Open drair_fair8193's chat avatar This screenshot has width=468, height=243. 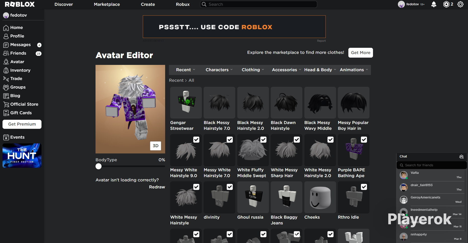point(404,187)
